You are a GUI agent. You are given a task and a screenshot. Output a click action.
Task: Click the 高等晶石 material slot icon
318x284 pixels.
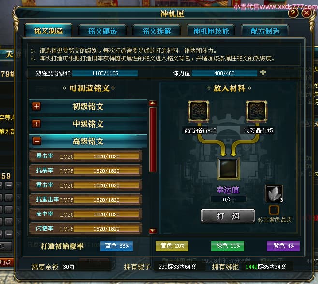[x=257, y=111]
